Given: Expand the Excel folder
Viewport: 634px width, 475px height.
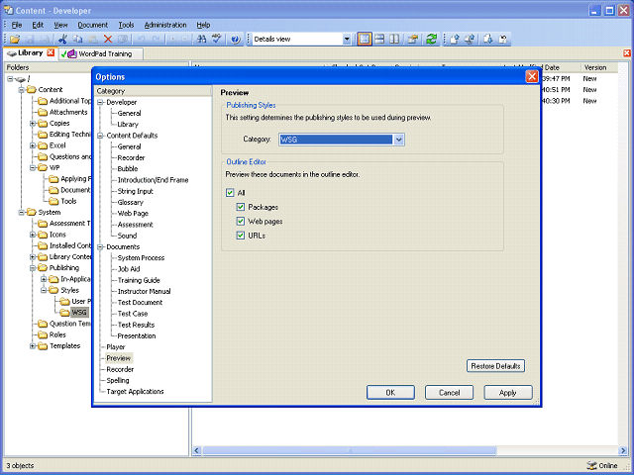Looking at the screenshot, I should tap(33, 145).
